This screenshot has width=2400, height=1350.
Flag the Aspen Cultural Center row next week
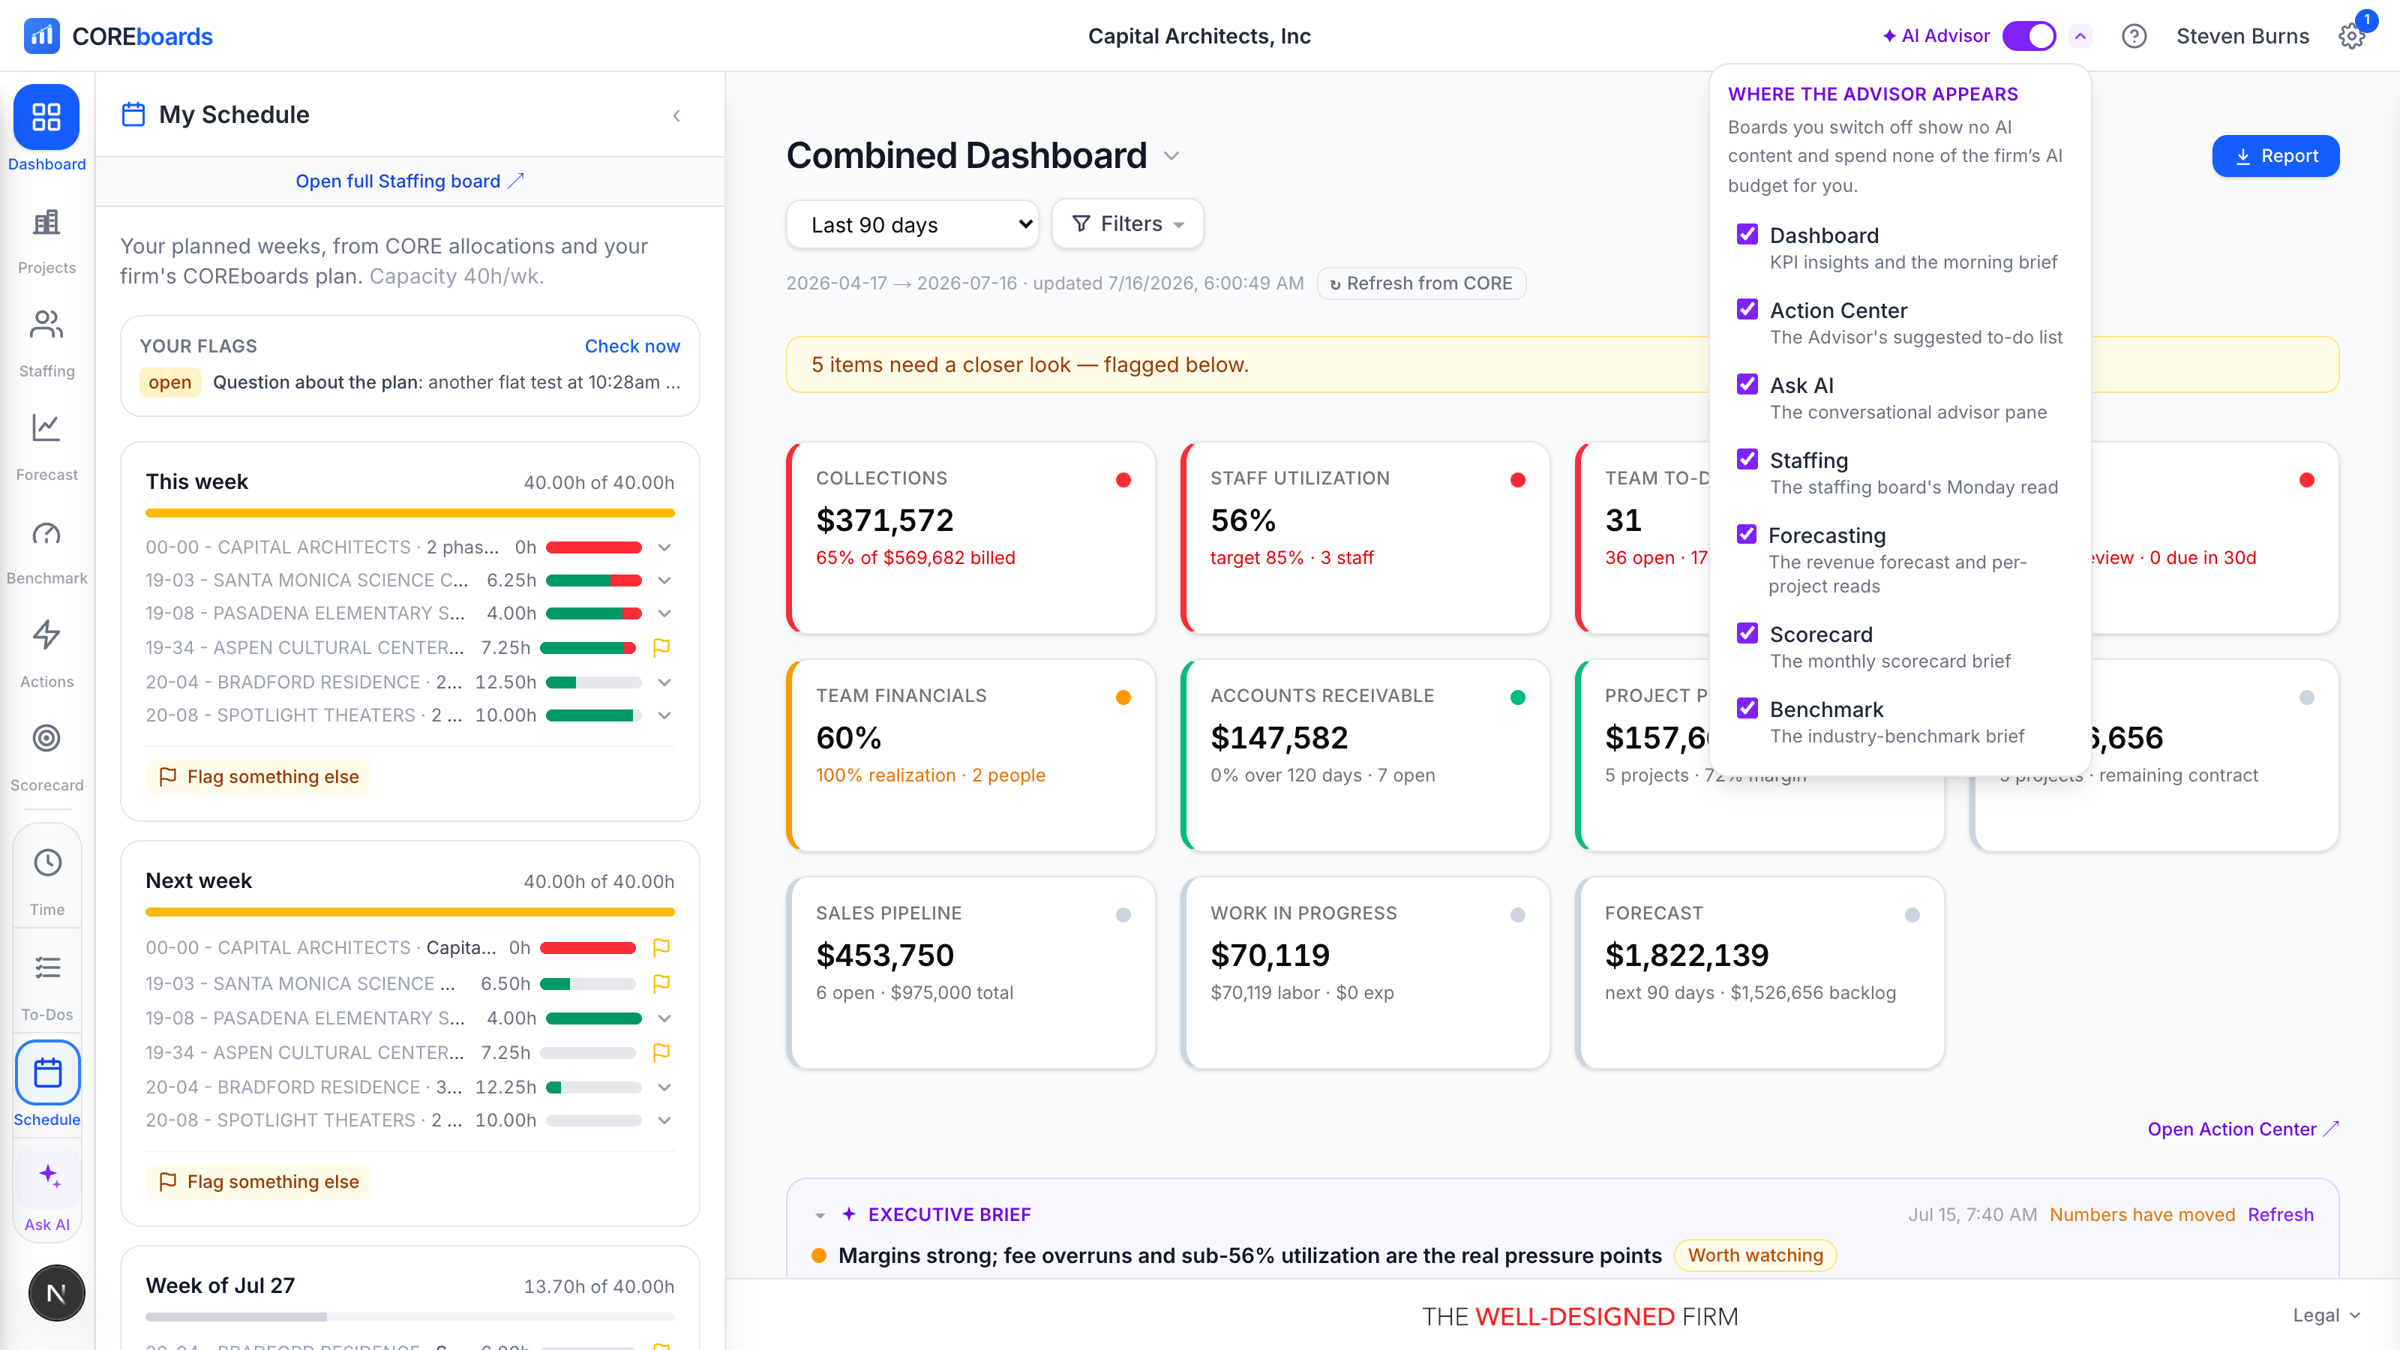[661, 1053]
